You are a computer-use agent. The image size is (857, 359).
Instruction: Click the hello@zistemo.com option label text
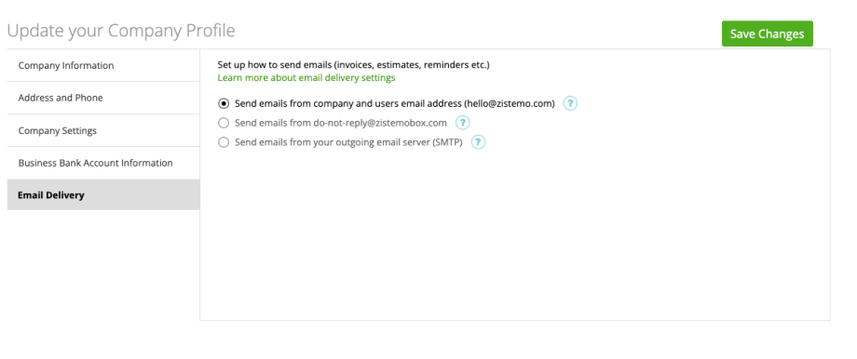click(395, 103)
